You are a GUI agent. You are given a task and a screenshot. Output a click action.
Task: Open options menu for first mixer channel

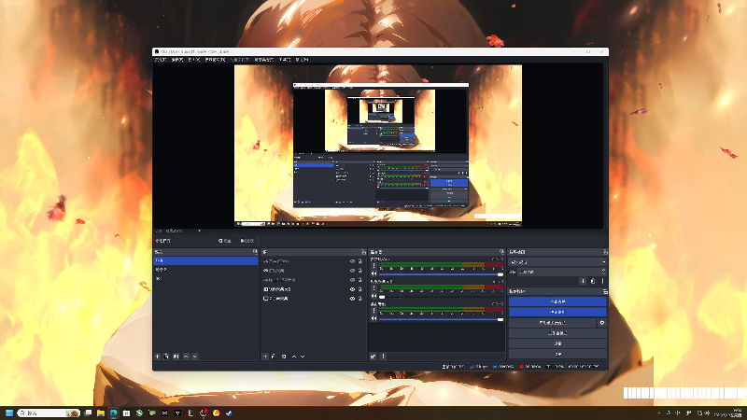[x=374, y=266]
